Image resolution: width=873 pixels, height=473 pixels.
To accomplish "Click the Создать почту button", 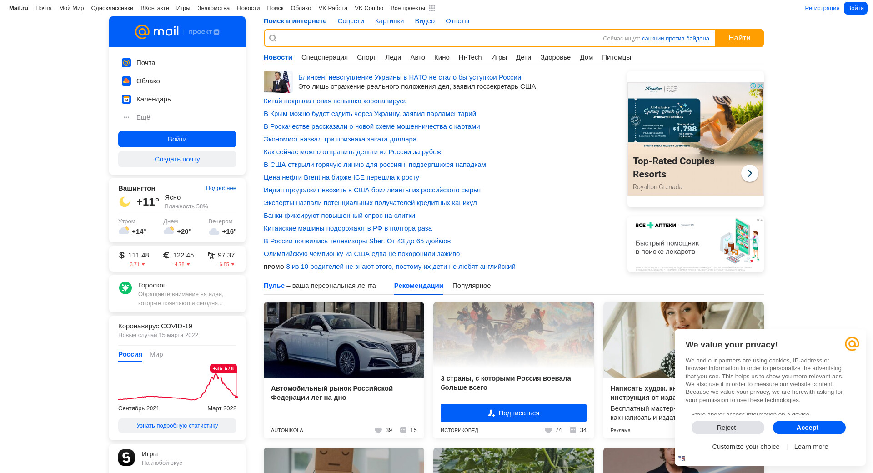I will coord(177,159).
